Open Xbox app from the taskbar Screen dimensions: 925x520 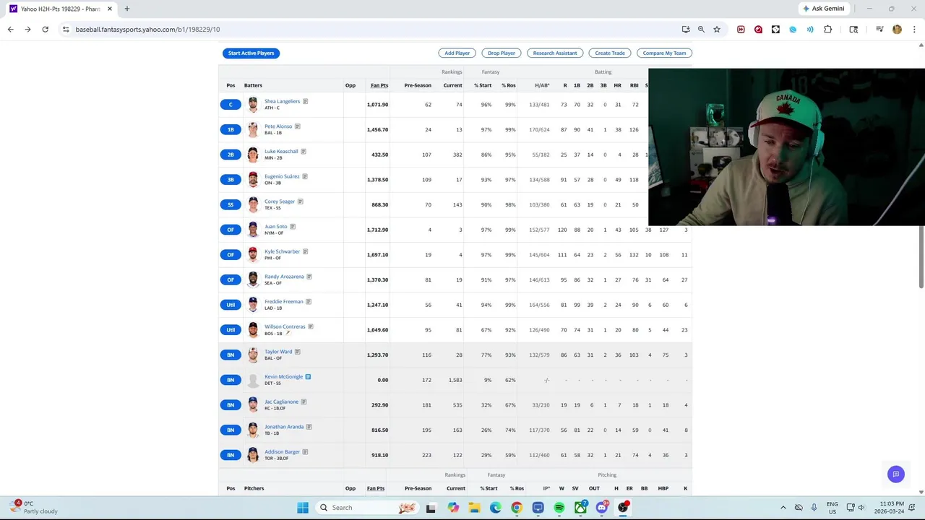coord(580,508)
